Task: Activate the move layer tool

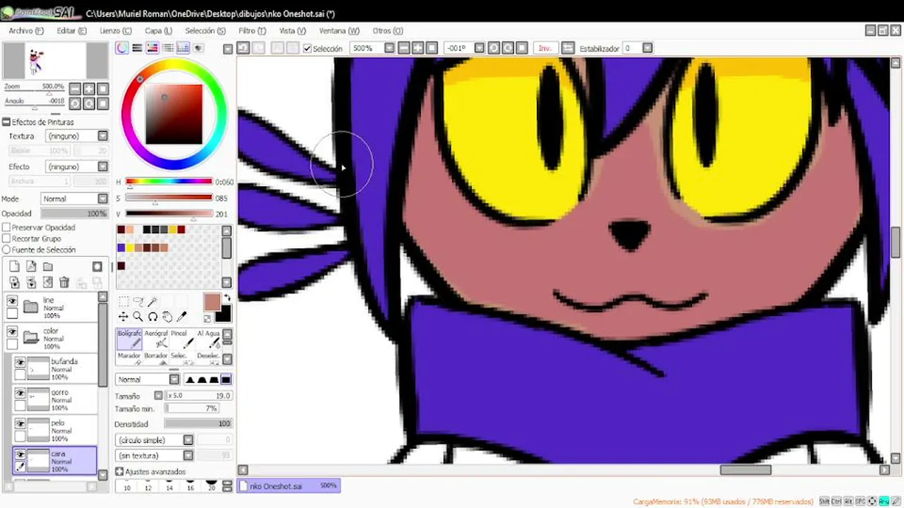Action: pyautogui.click(x=123, y=317)
